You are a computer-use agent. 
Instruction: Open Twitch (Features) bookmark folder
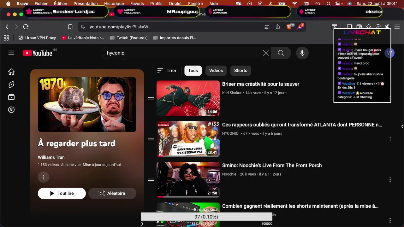[129, 38]
